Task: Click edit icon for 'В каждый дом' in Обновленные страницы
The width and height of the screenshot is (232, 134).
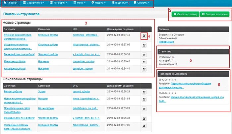Action: pyautogui.click(x=144, y=119)
